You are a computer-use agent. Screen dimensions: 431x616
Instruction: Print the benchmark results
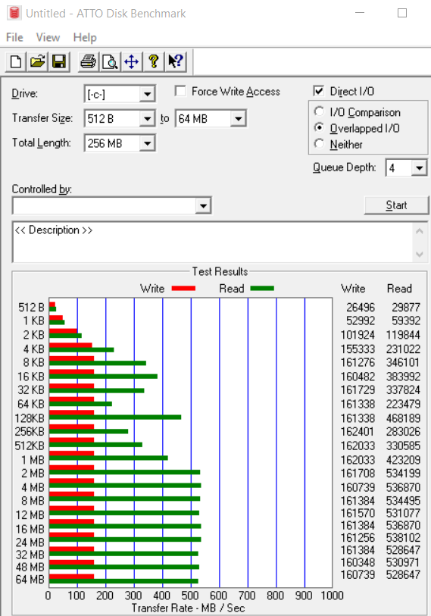coord(88,61)
